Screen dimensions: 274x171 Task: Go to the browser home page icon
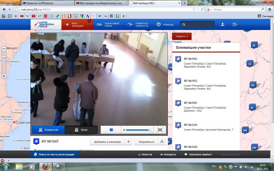[x=270, y=9]
